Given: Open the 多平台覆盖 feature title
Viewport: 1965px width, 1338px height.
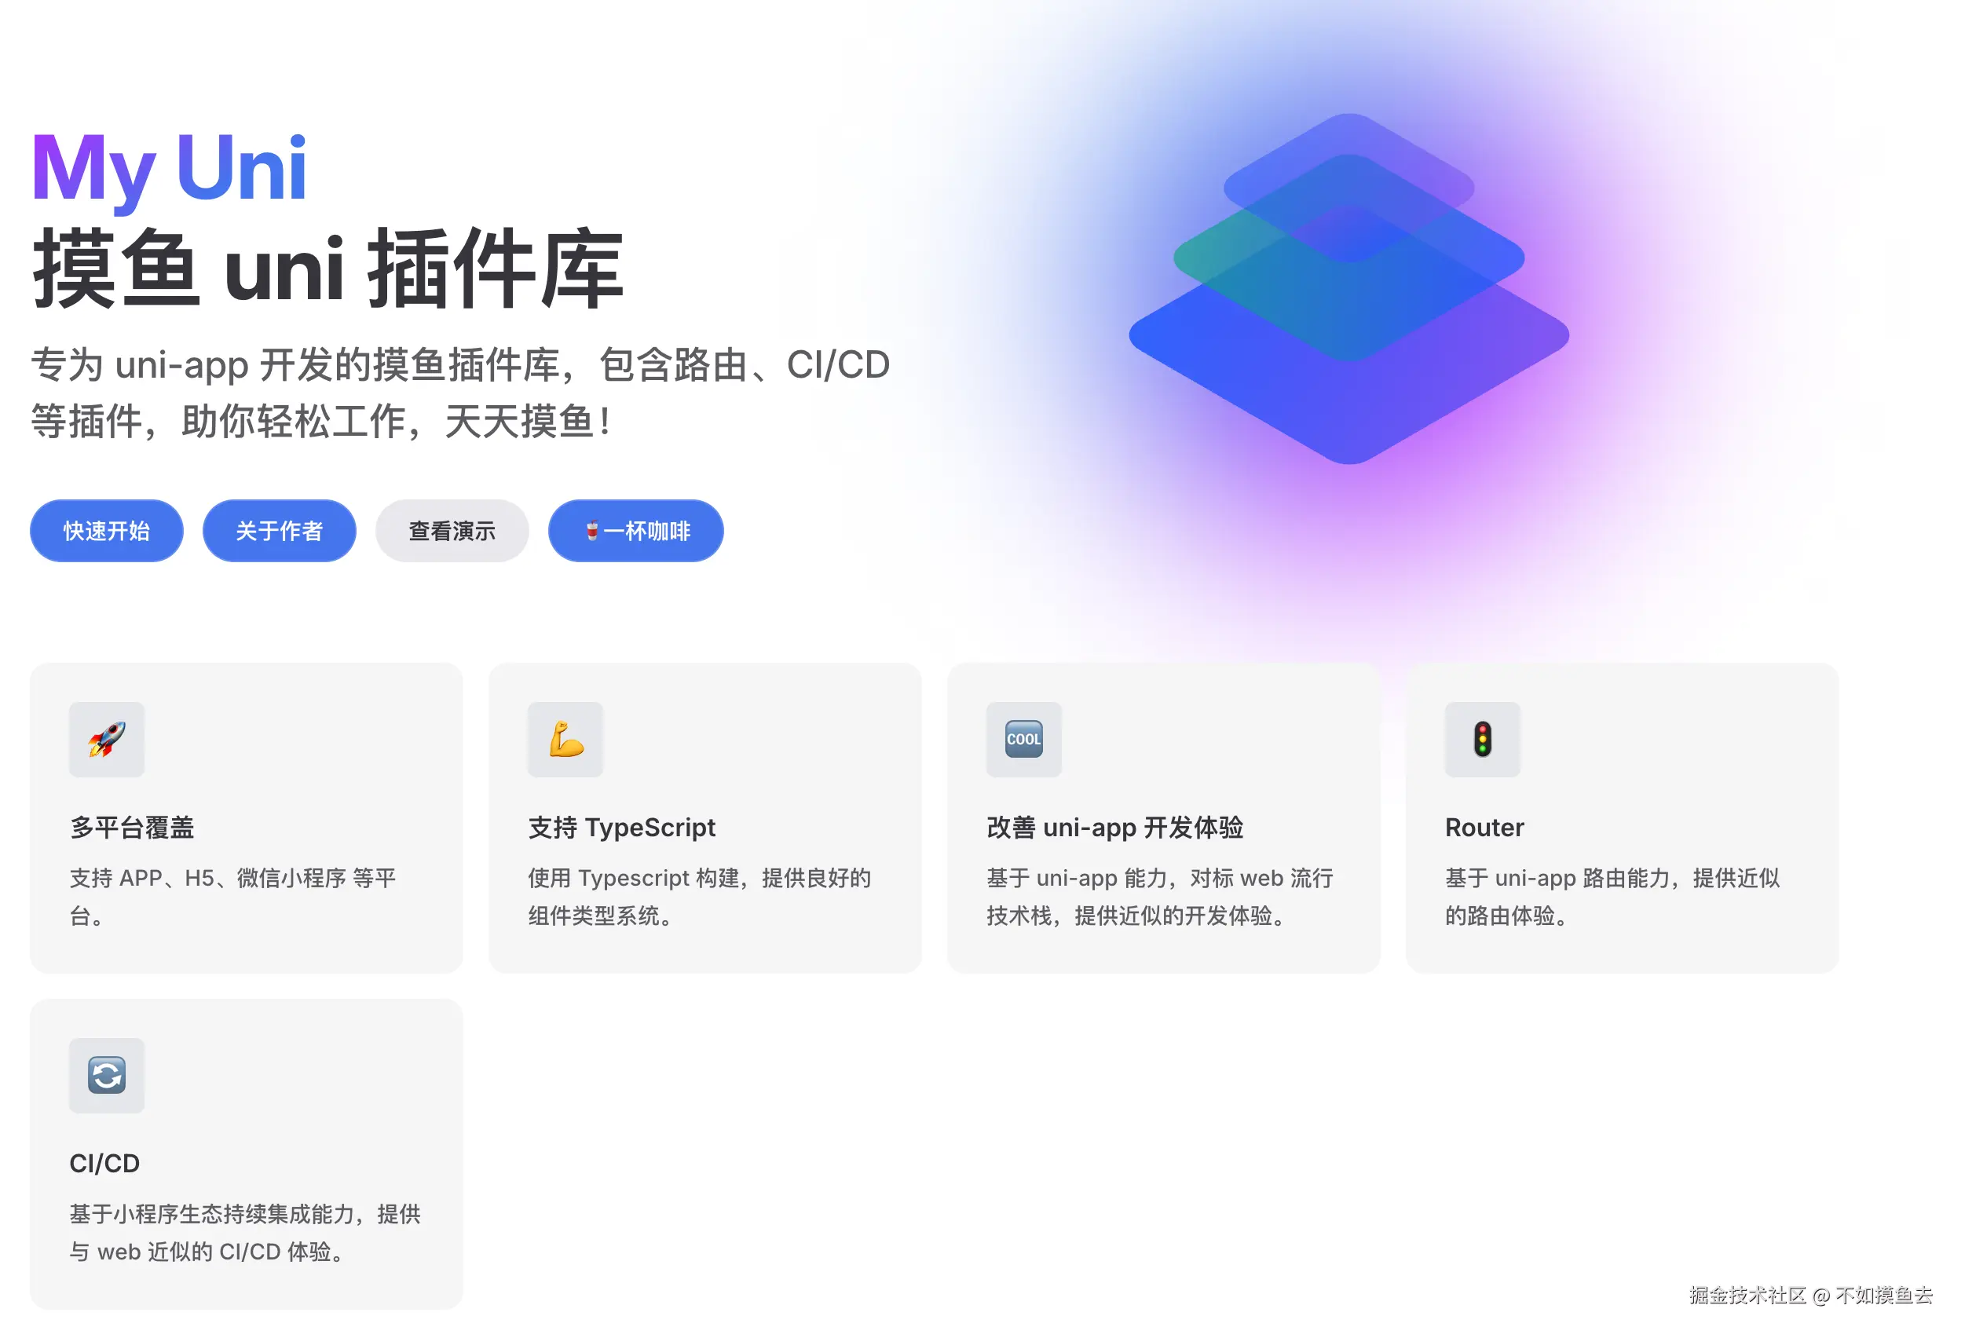Looking at the screenshot, I should [x=132, y=828].
